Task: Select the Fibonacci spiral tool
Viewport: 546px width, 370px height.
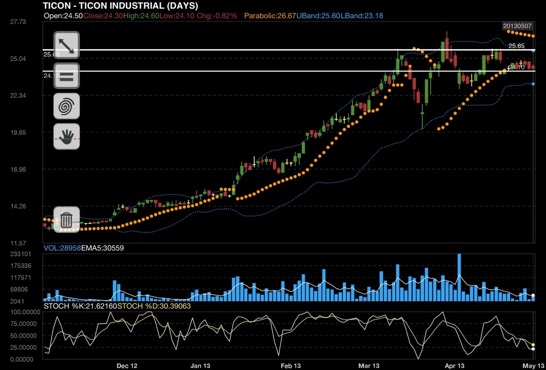Action: (x=67, y=106)
